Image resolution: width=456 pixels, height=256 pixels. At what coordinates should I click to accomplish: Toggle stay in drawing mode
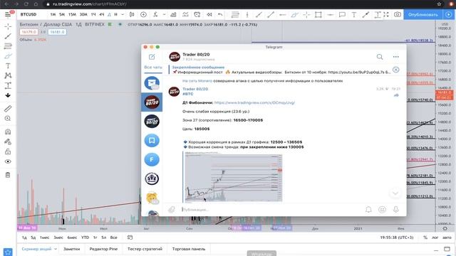pyautogui.click(x=8, y=142)
